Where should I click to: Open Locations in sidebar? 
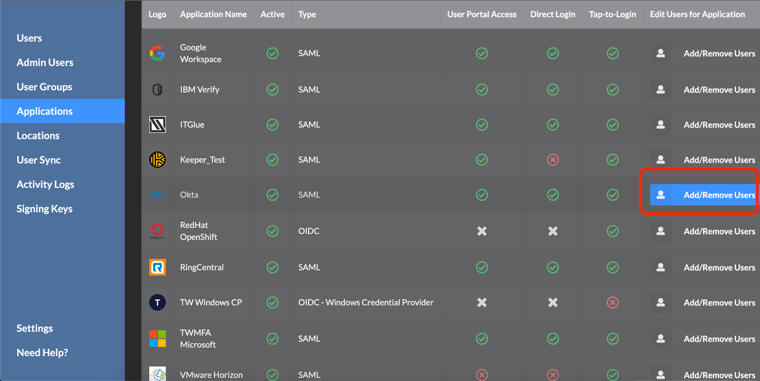pos(38,136)
